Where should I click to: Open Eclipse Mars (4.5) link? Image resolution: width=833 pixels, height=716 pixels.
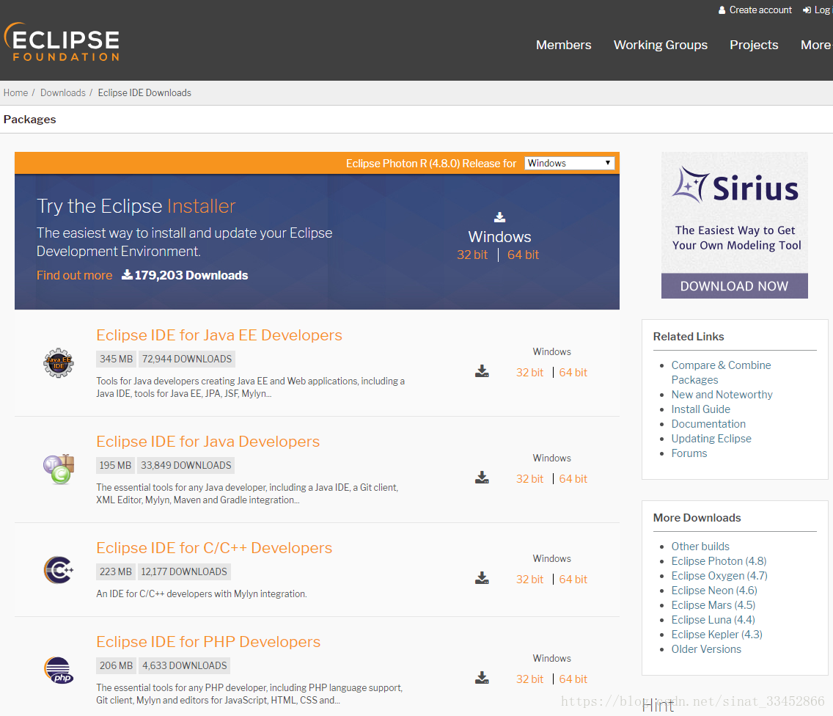click(713, 605)
